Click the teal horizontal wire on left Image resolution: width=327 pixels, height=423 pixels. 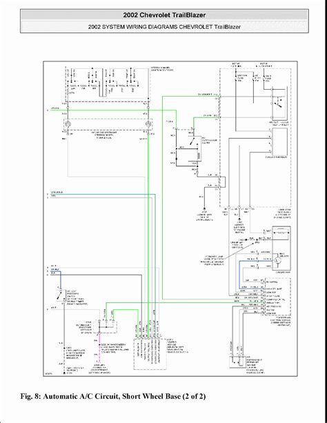[x=103, y=194]
